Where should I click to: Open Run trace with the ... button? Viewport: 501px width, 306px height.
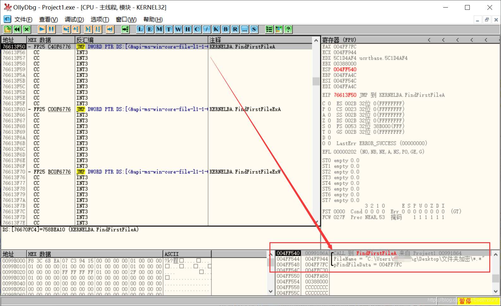coord(244,29)
